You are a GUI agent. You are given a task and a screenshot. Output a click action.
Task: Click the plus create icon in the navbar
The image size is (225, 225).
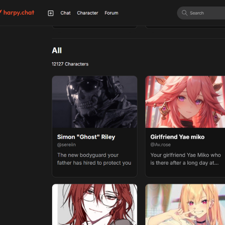(x=51, y=13)
